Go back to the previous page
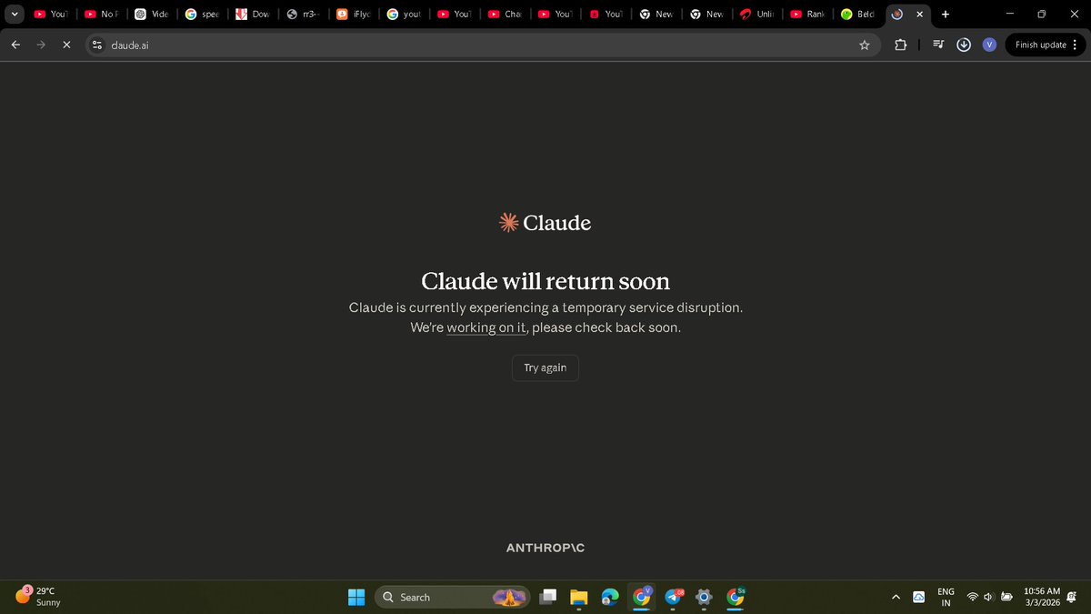 pyautogui.click(x=15, y=45)
